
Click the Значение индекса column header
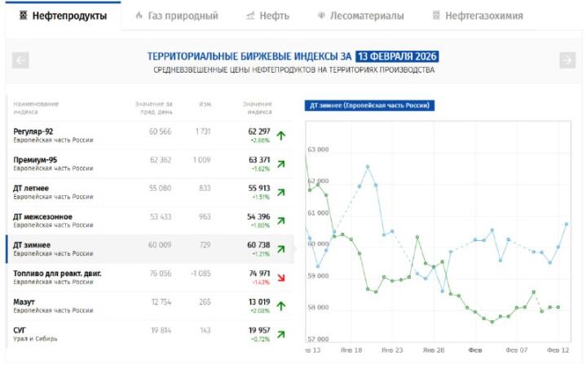[257, 107]
